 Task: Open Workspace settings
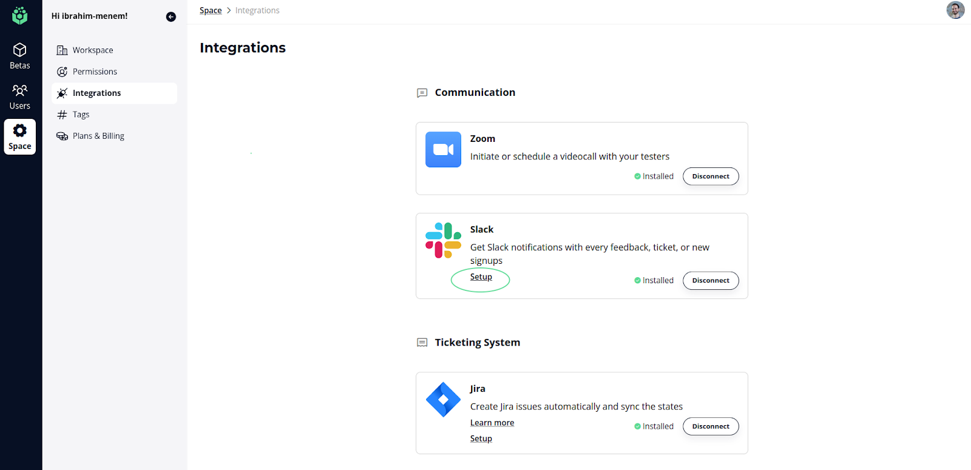click(x=92, y=50)
